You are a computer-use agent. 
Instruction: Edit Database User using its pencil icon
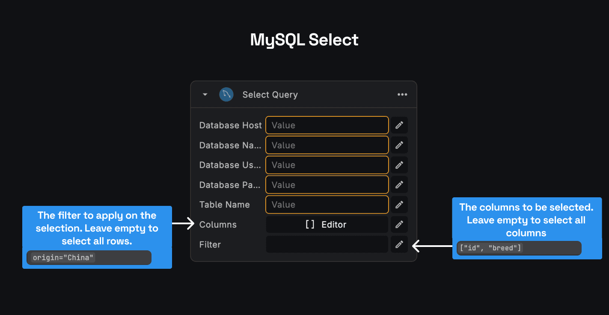coord(399,165)
